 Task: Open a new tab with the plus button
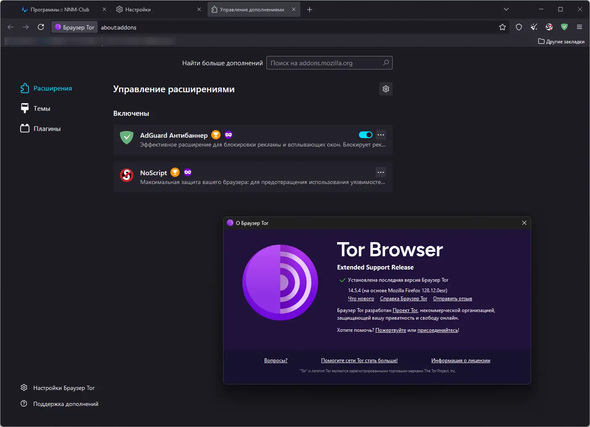pos(310,9)
